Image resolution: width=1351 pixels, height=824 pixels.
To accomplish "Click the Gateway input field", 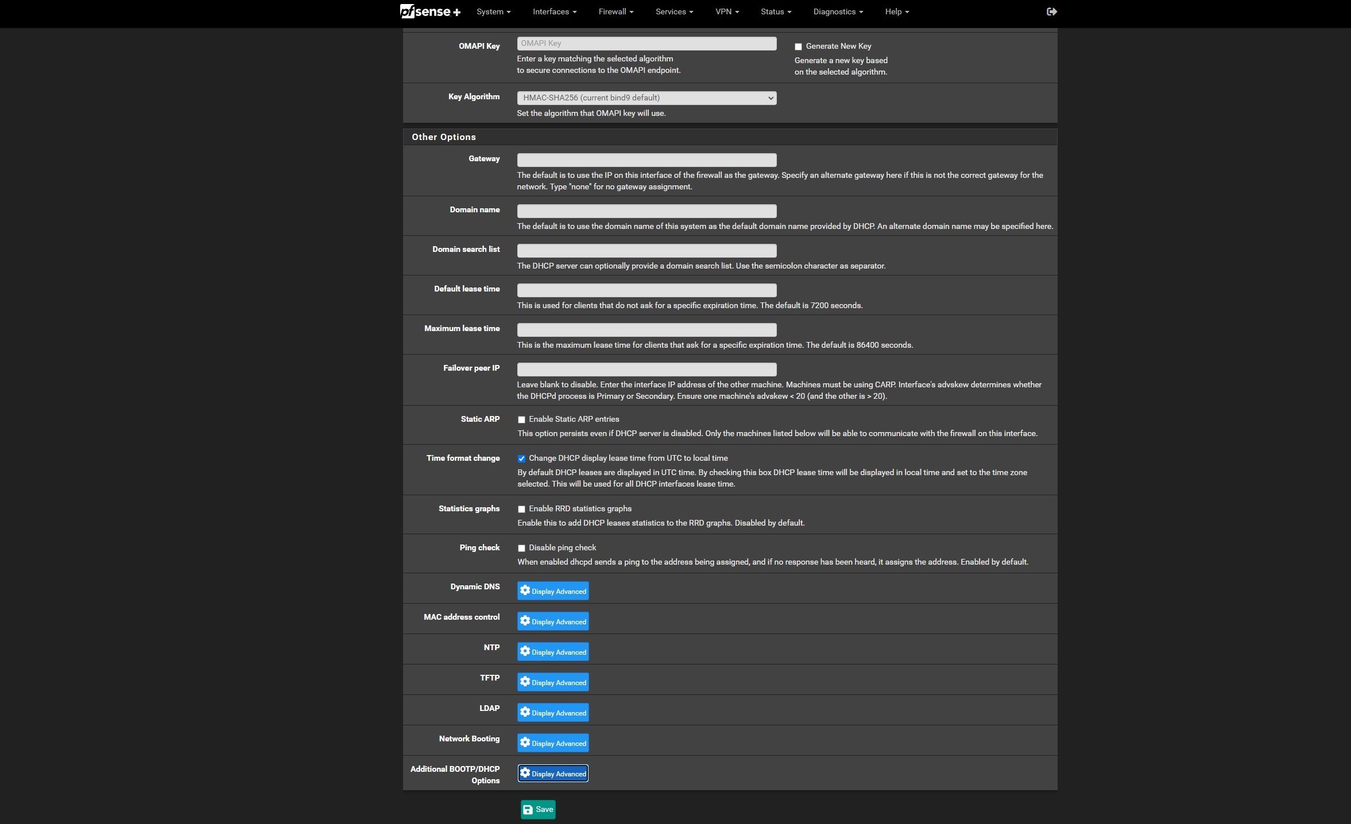I will click(x=647, y=160).
